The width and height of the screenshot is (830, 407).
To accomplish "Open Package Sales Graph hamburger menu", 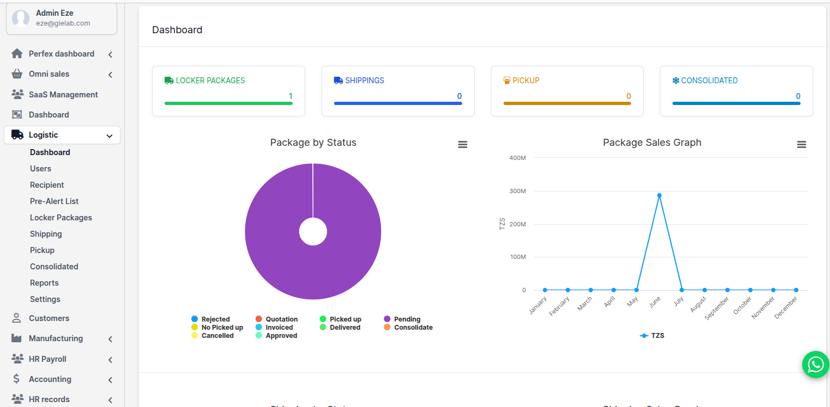I will tap(801, 145).
